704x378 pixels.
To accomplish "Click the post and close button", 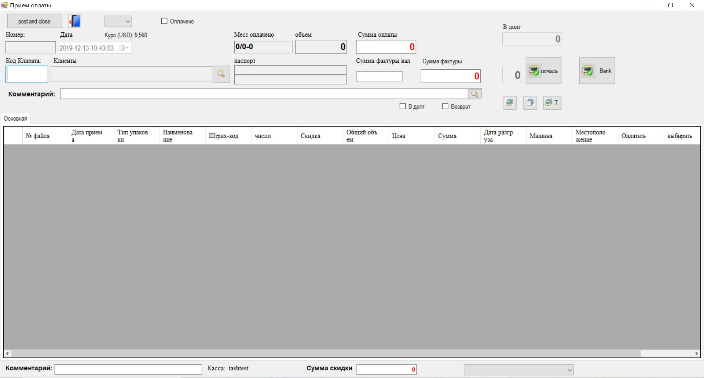I will [x=34, y=21].
